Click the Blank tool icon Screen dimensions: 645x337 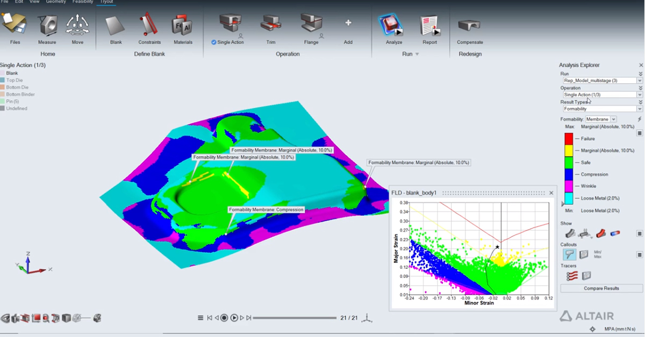116,25
